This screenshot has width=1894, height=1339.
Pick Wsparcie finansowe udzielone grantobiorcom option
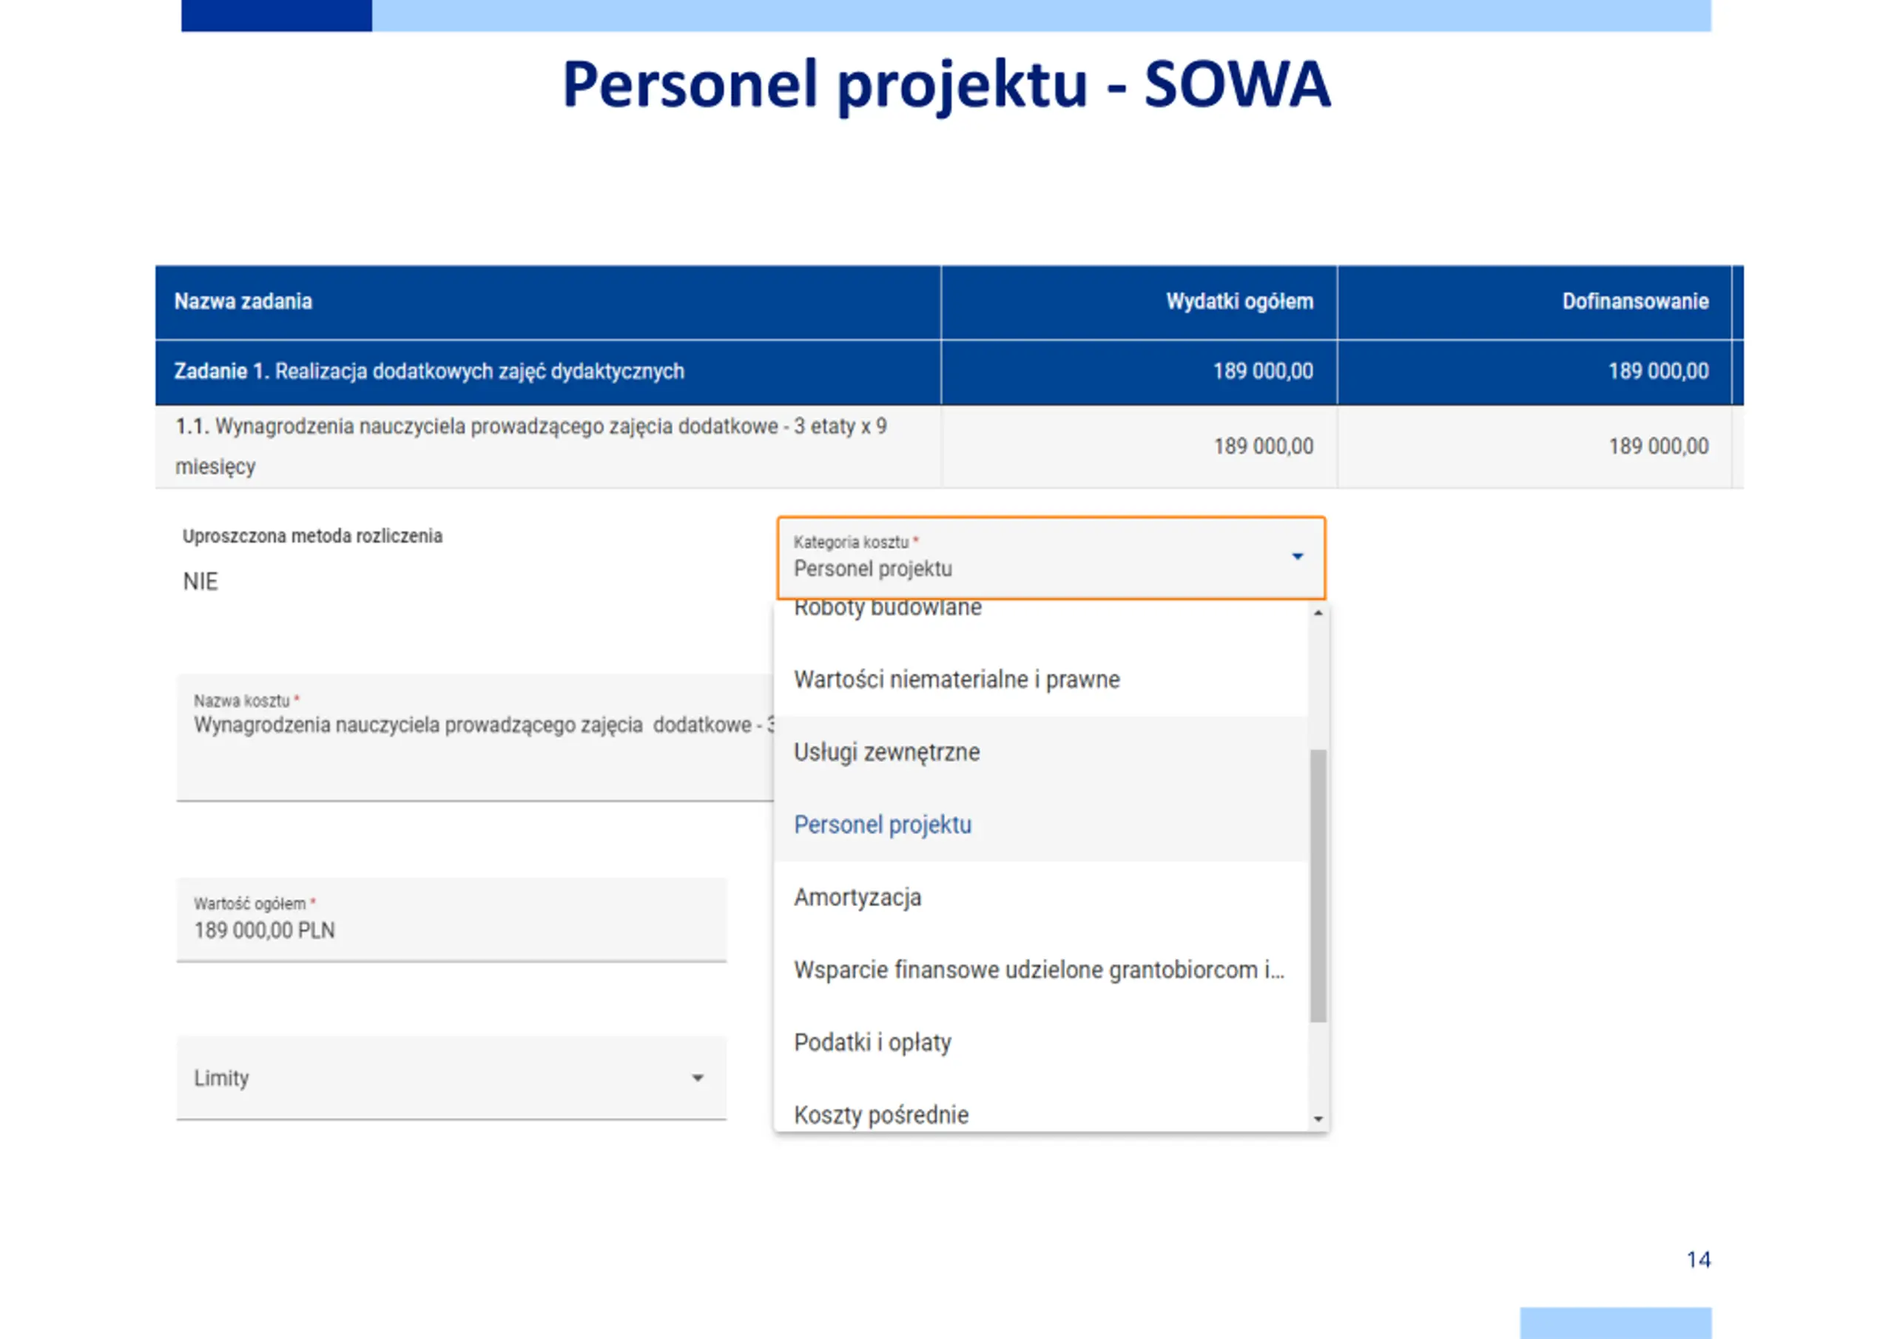[1039, 970]
